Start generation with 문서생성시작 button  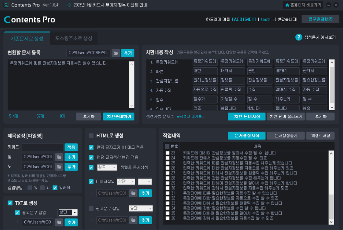click(x=247, y=136)
